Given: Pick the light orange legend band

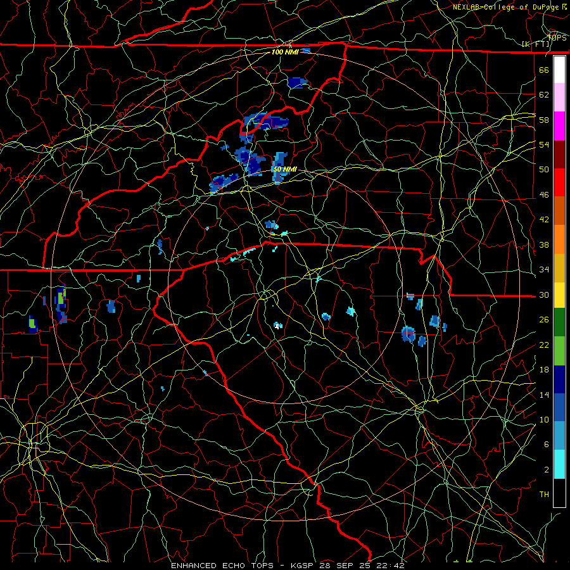Looking at the screenshot, I should (x=559, y=239).
